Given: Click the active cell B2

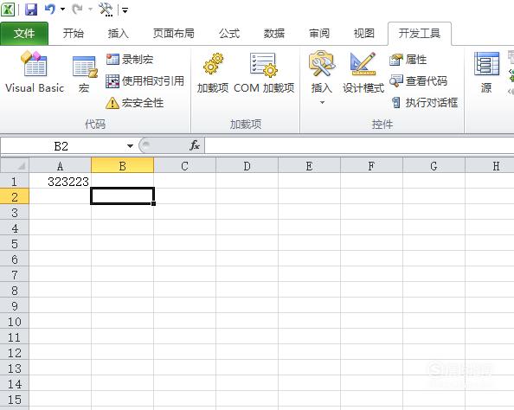Looking at the screenshot, I should coord(122,196).
